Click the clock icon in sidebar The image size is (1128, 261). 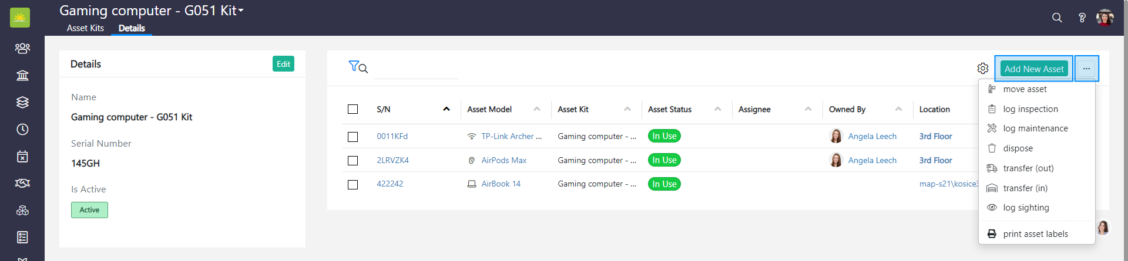(x=22, y=129)
